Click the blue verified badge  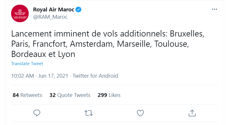78,10
